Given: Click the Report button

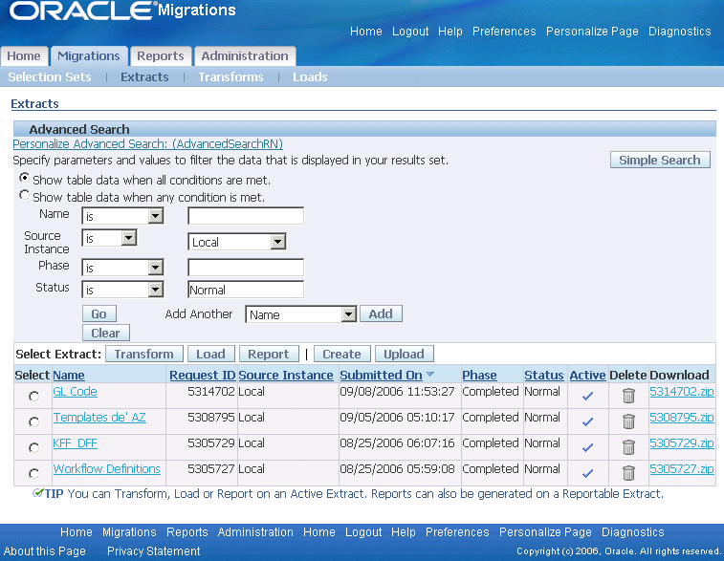Looking at the screenshot, I should tap(269, 354).
